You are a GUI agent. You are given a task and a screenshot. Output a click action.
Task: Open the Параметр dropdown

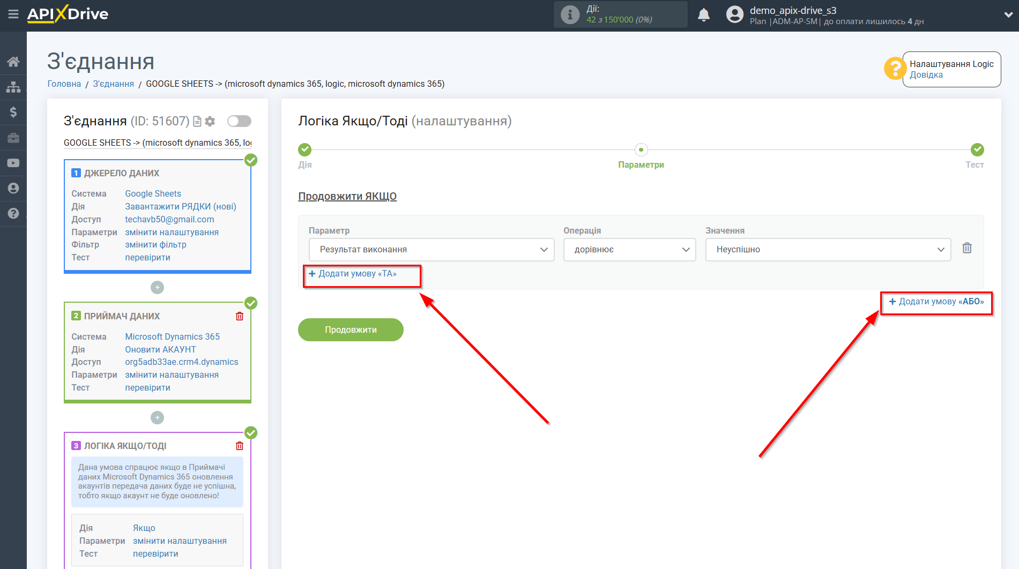coord(432,250)
